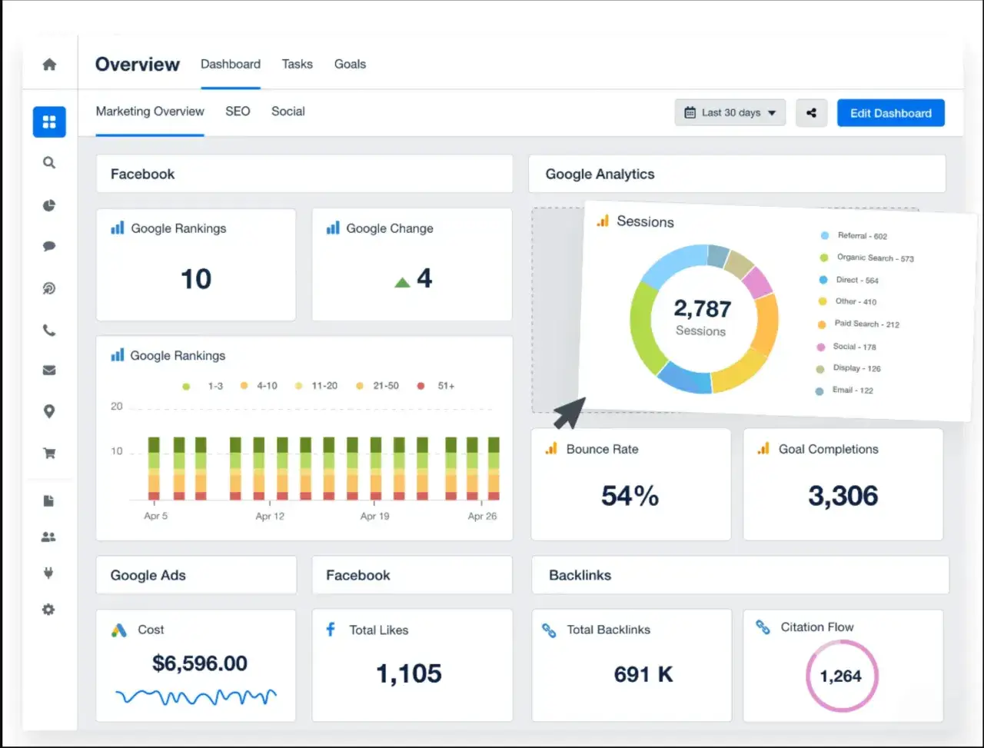Open the location pin sidebar icon
This screenshot has width=984, height=748.
[49, 412]
